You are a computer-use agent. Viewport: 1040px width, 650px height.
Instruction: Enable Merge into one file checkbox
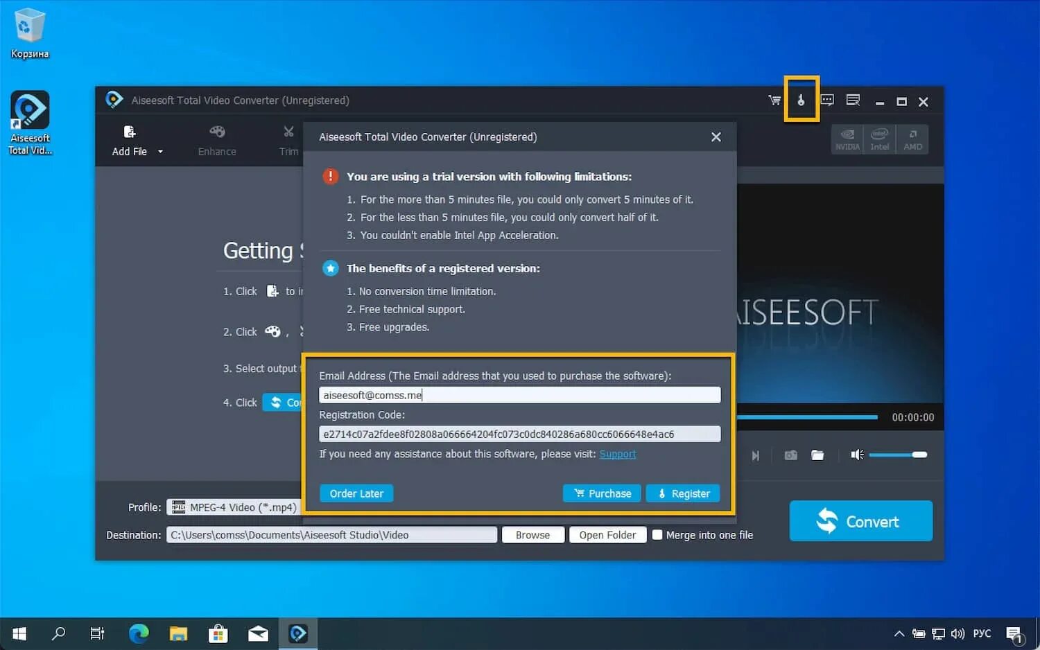(x=657, y=535)
